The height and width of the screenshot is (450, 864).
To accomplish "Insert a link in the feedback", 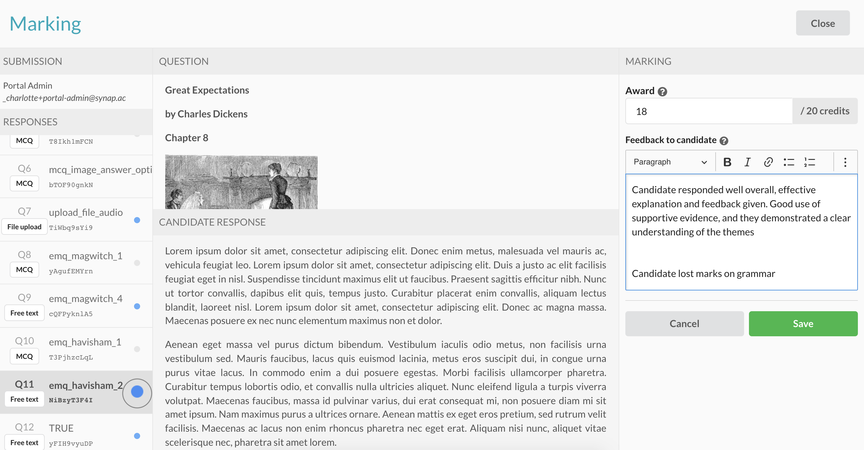I will 768,162.
